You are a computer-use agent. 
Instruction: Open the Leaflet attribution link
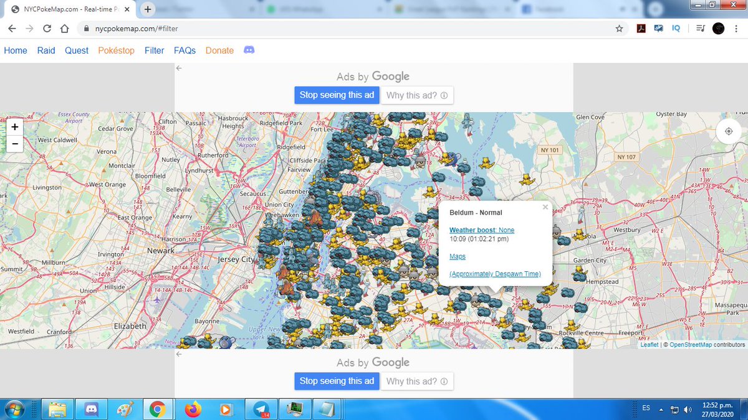(649, 344)
